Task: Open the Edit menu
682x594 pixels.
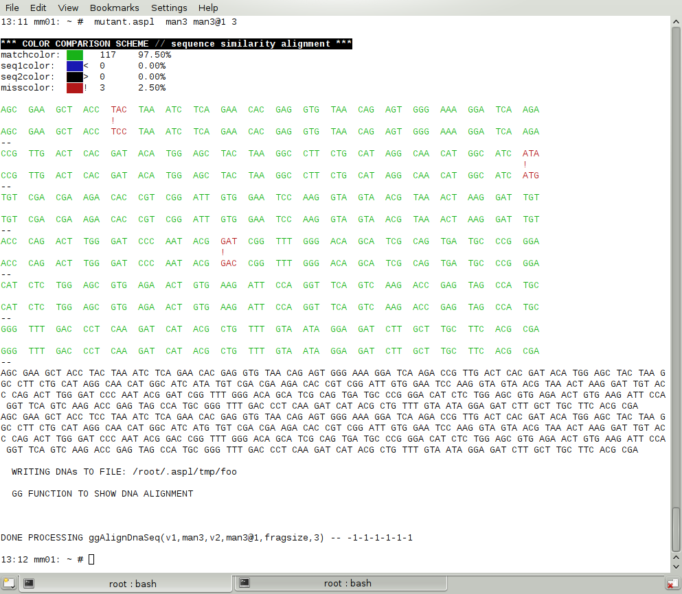Action: (x=38, y=8)
